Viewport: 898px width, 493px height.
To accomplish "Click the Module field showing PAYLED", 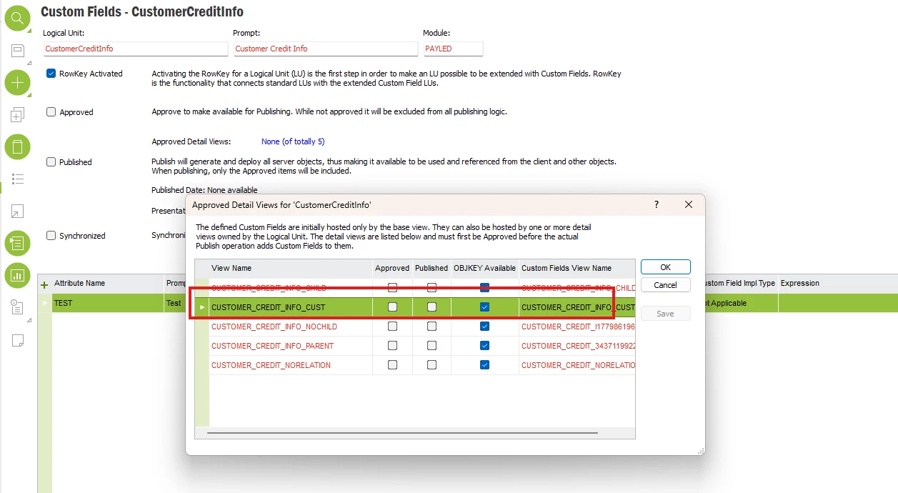I will 453,49.
